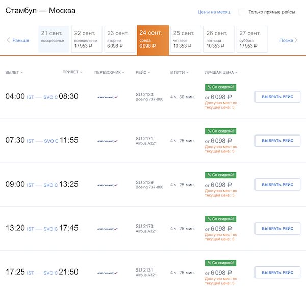Image resolution: width=306 pixels, height=293 pixels.
Task: Show later dates with Позже
Action: click(288, 40)
